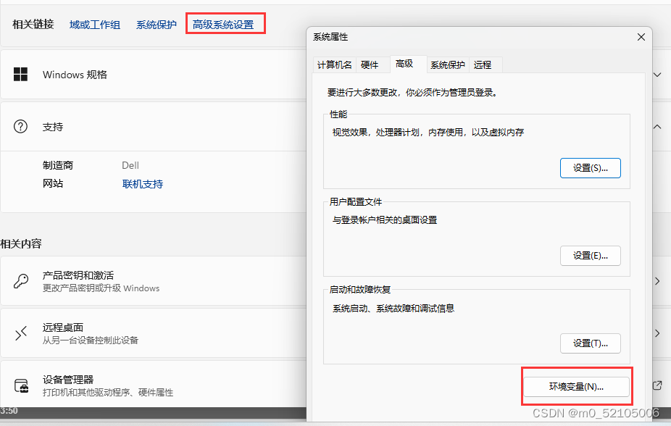The height and width of the screenshot is (426, 671).
Task: Click the 支持 question-mark icon
Action: point(20,127)
